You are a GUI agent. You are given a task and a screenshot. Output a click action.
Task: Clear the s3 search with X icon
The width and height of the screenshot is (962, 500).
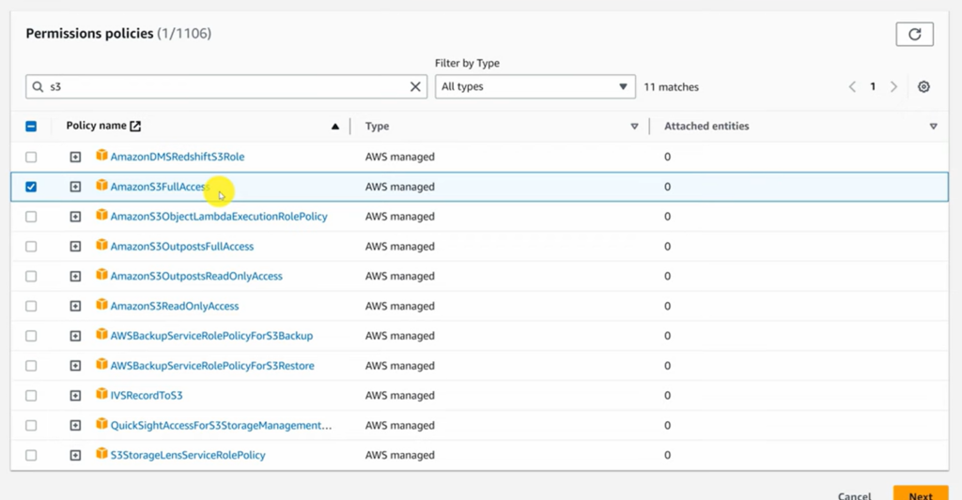[x=415, y=86]
